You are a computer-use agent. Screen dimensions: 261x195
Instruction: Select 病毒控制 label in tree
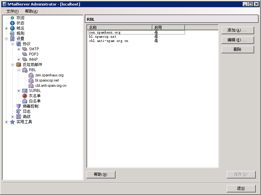[30, 106]
